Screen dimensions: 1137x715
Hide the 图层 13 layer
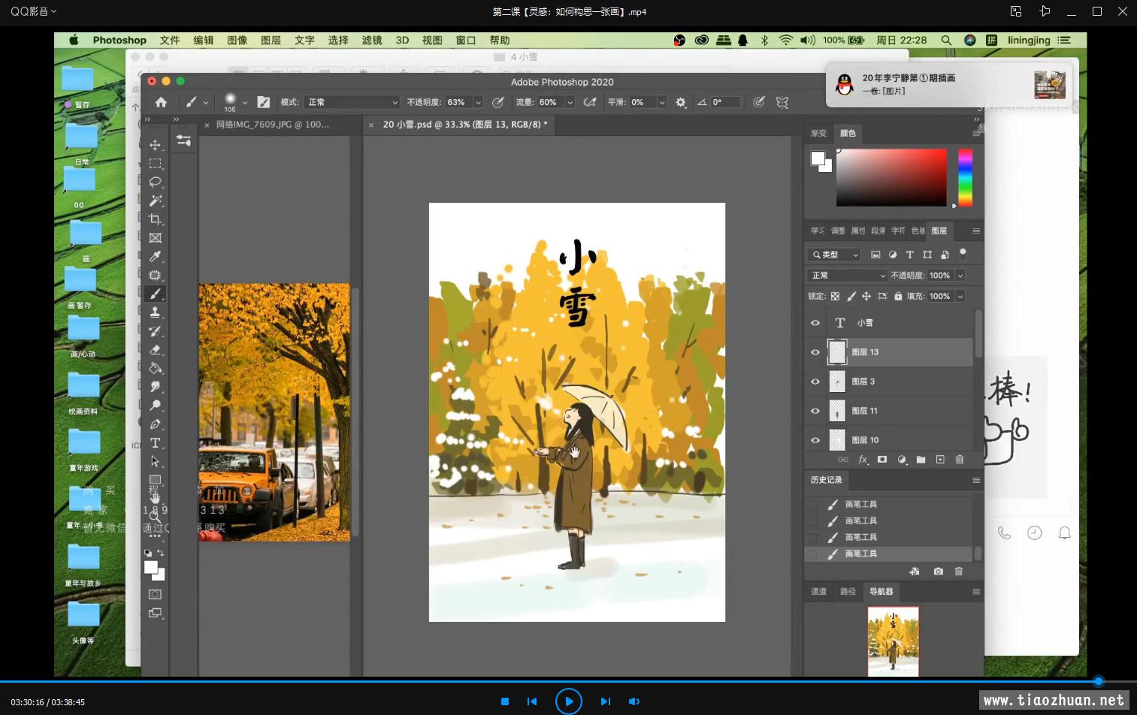(x=815, y=352)
